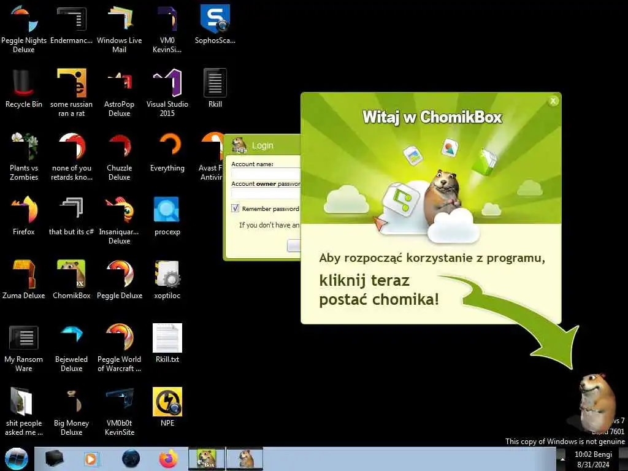
Task: Launch Firefox from the taskbar
Action: click(168, 459)
